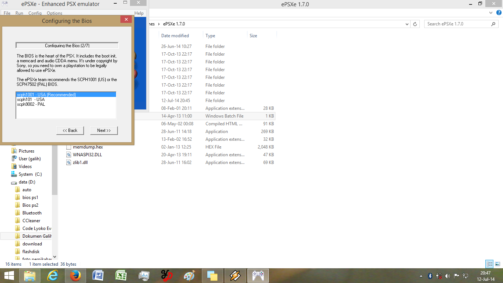Open Explorer Help question mark icon

pos(499,13)
